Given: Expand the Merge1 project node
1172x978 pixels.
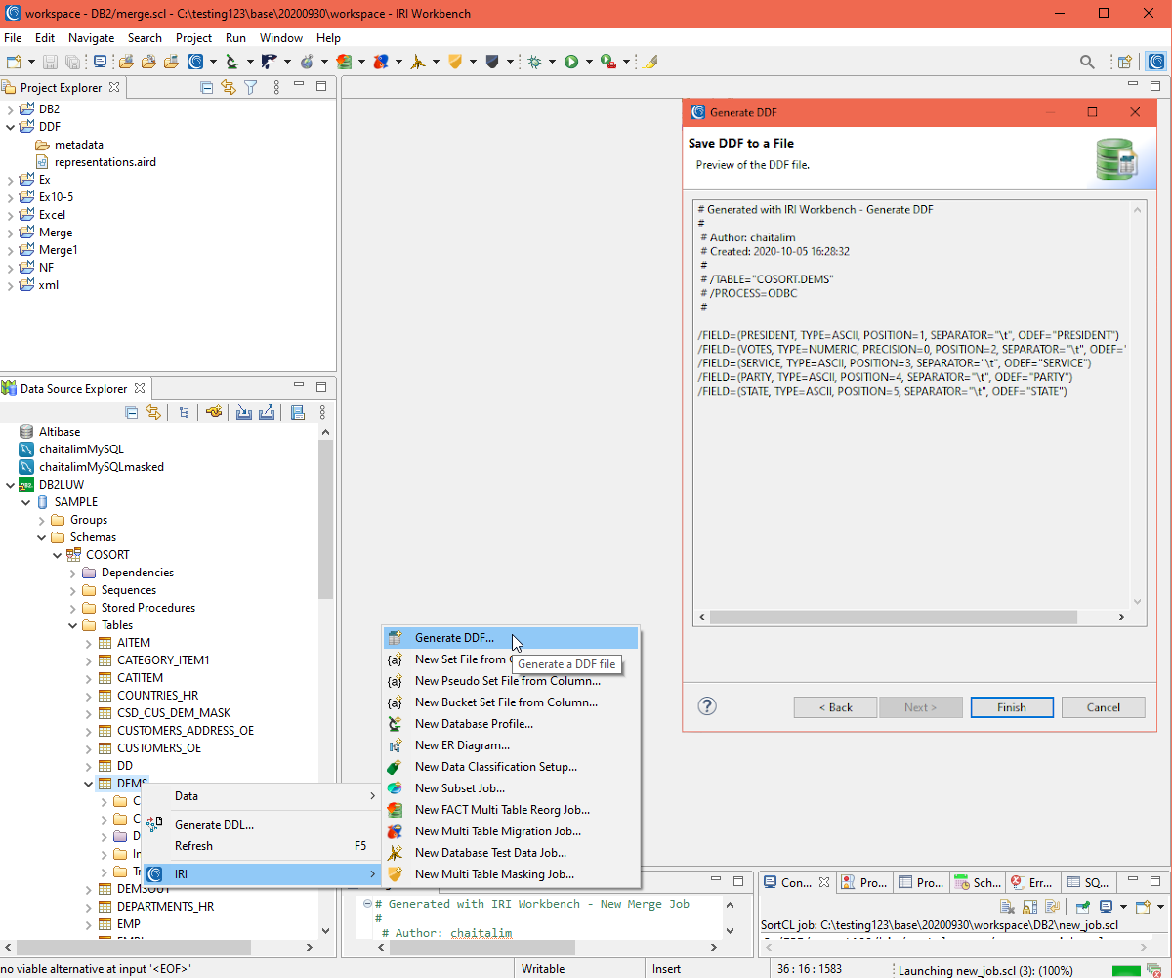Looking at the screenshot, I should pos(11,250).
